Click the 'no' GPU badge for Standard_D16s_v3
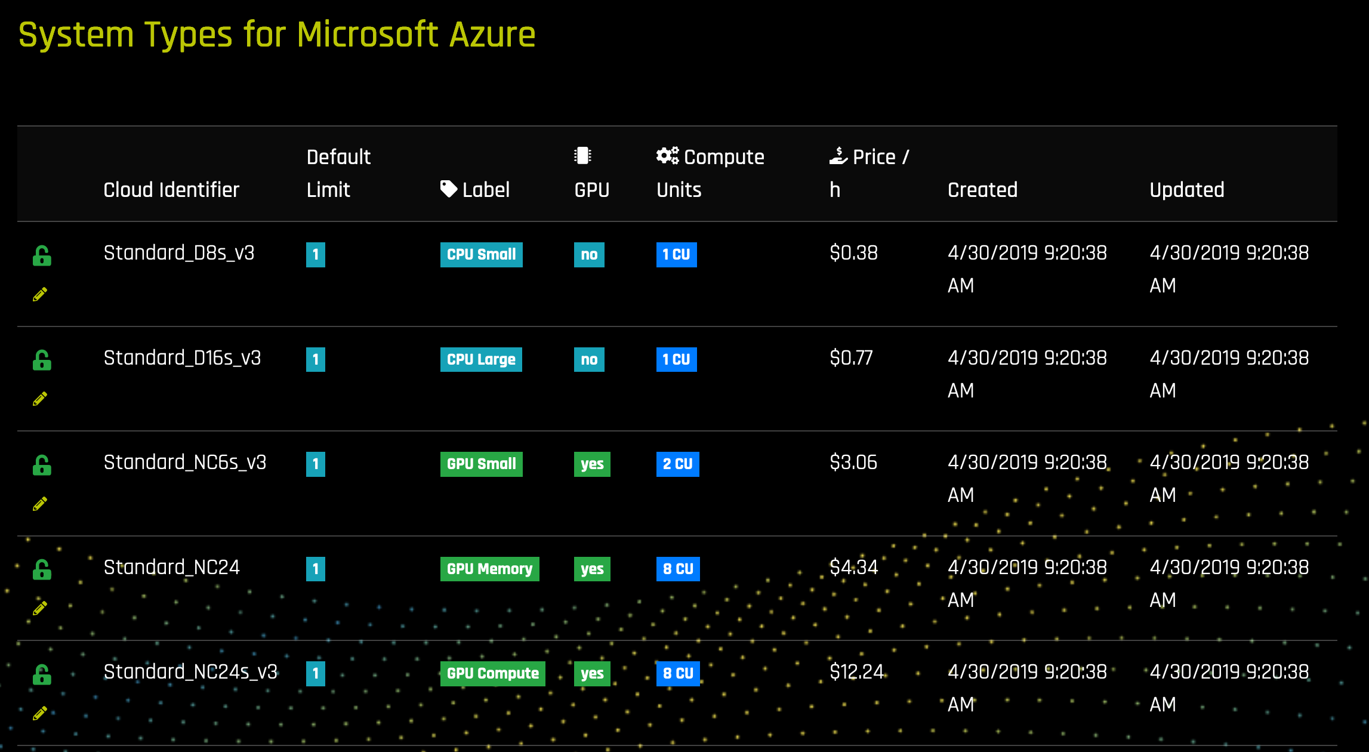Image resolution: width=1369 pixels, height=752 pixels. click(x=589, y=359)
